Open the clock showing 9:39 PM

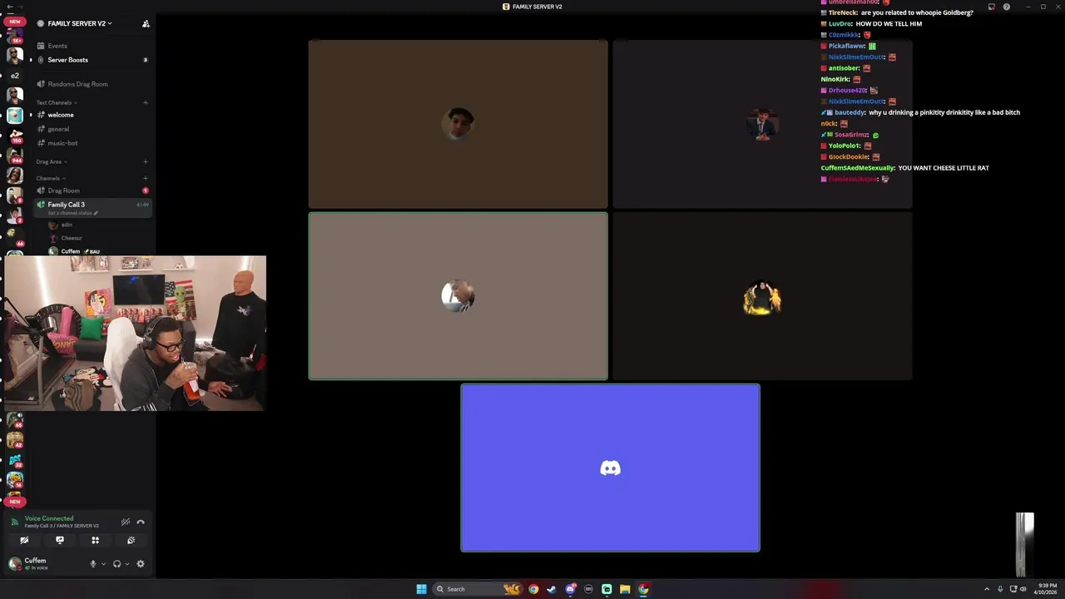pyautogui.click(x=1047, y=589)
